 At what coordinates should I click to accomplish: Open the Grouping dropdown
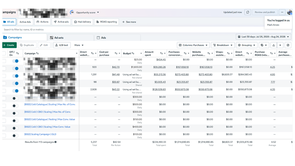(x=247, y=45)
